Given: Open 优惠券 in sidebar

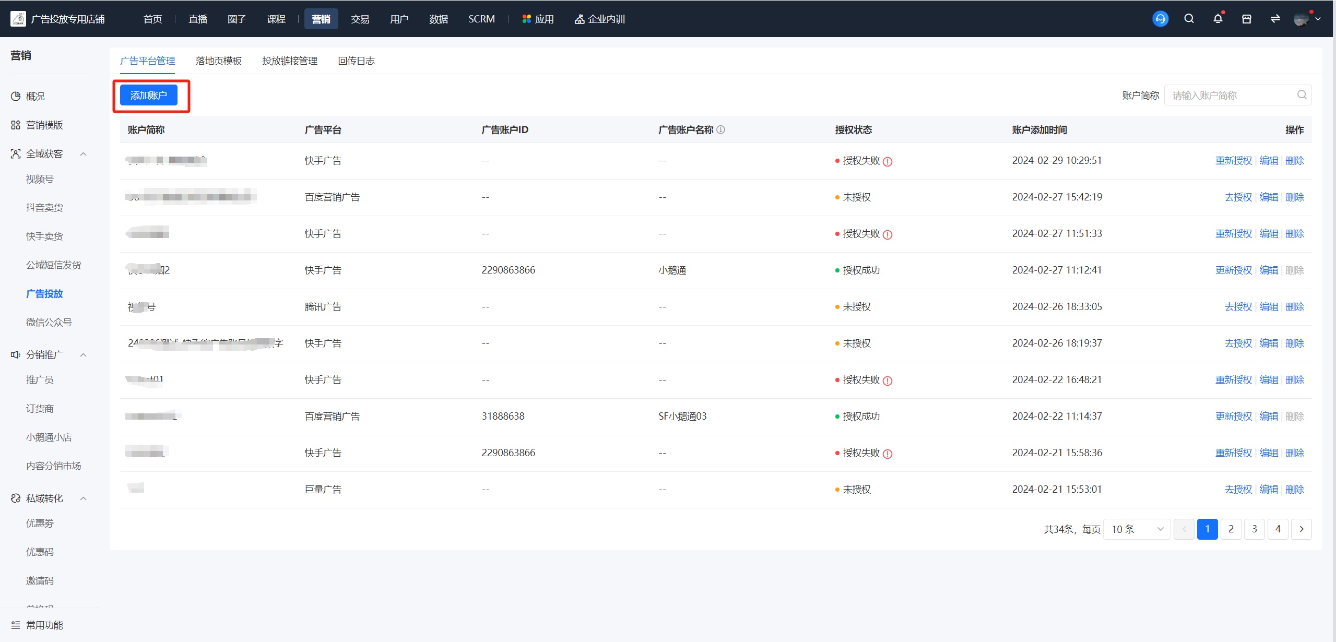Looking at the screenshot, I should (40, 523).
